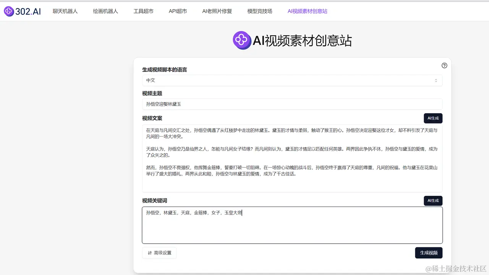Click the 生成视频 button
This screenshot has height=275, width=489.
coord(429,253)
